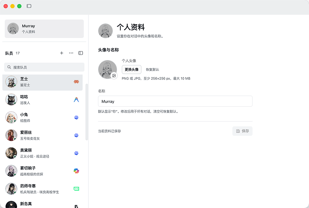Image resolution: width=309 pixels, height=208 pixels.
Task: Click the image badge on the profile avatar
Action: (114, 76)
